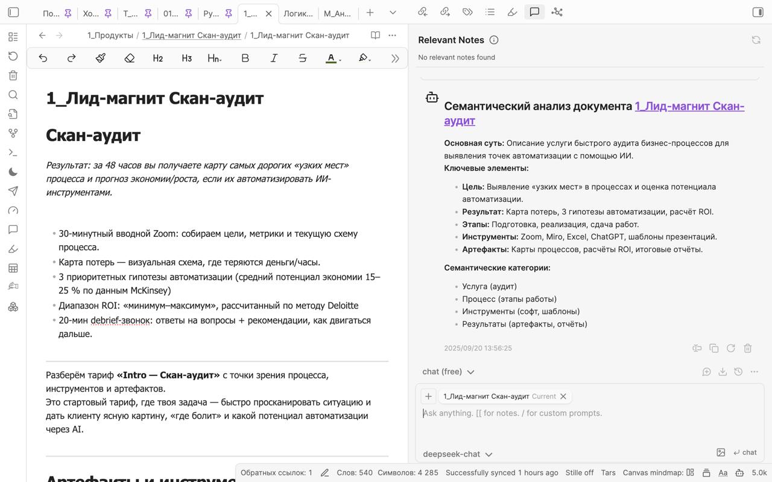Screen dimensions: 772x482
Task: Open the Hn heading level dropdown
Action: (x=215, y=58)
